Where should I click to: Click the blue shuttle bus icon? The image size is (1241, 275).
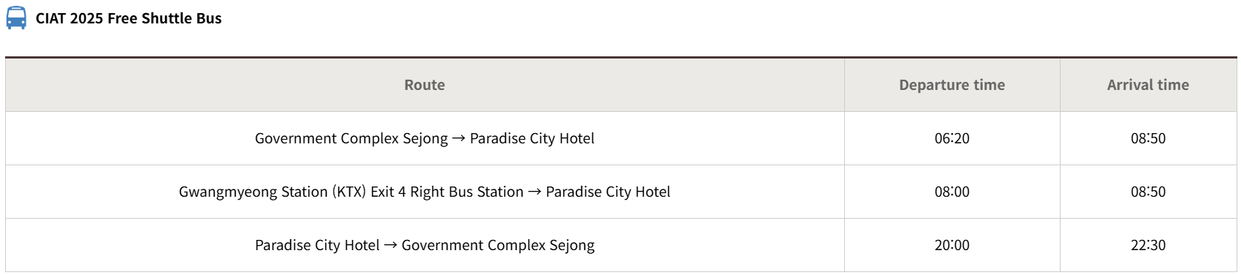(x=16, y=18)
